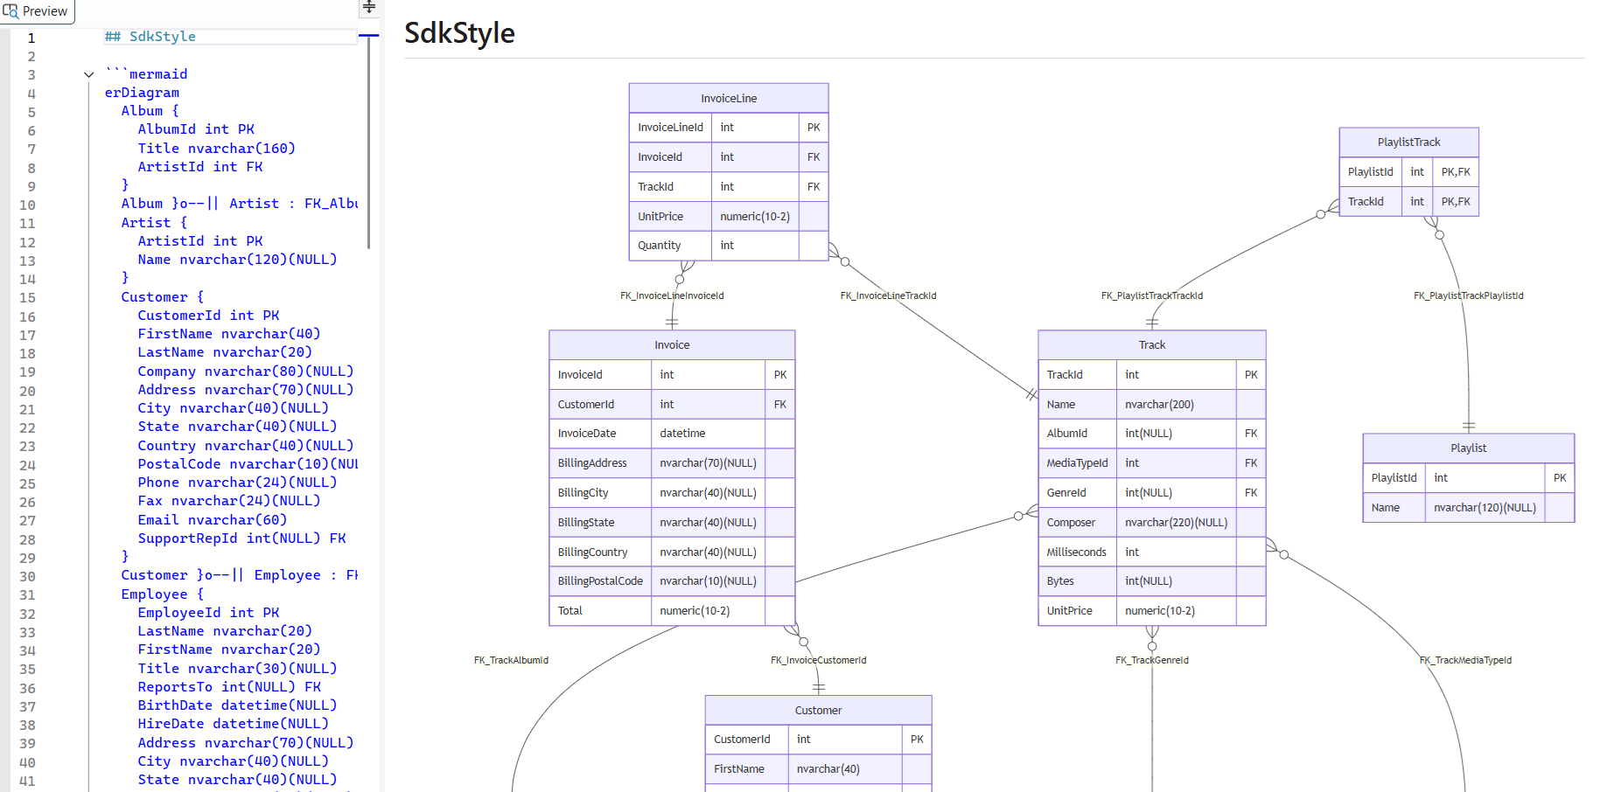
Task: Click the split editor handle icon
Action: click(369, 7)
